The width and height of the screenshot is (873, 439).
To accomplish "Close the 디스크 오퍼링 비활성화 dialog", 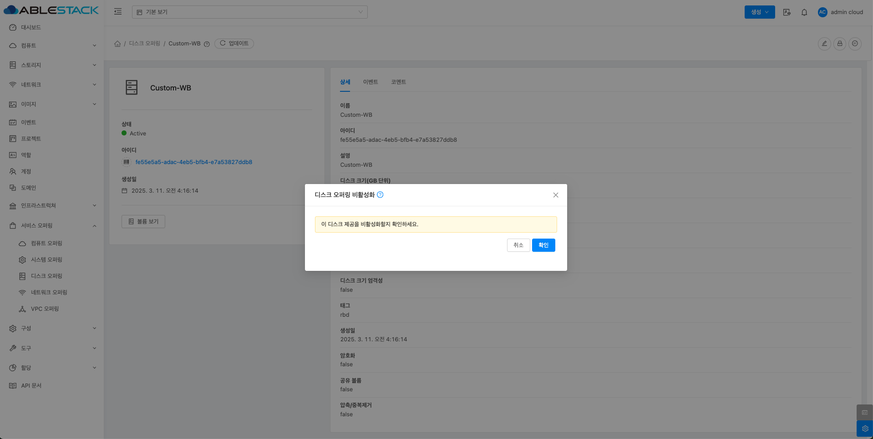I will [x=555, y=195].
